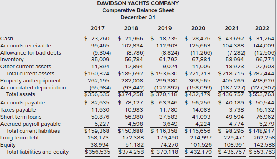The height and width of the screenshot is (159, 277).
Task: Click Allowance for bad debts label
Action: [x=31, y=53]
